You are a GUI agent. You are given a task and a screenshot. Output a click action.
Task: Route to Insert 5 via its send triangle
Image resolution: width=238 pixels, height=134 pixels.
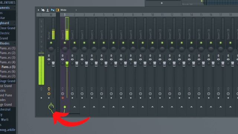click(104, 107)
